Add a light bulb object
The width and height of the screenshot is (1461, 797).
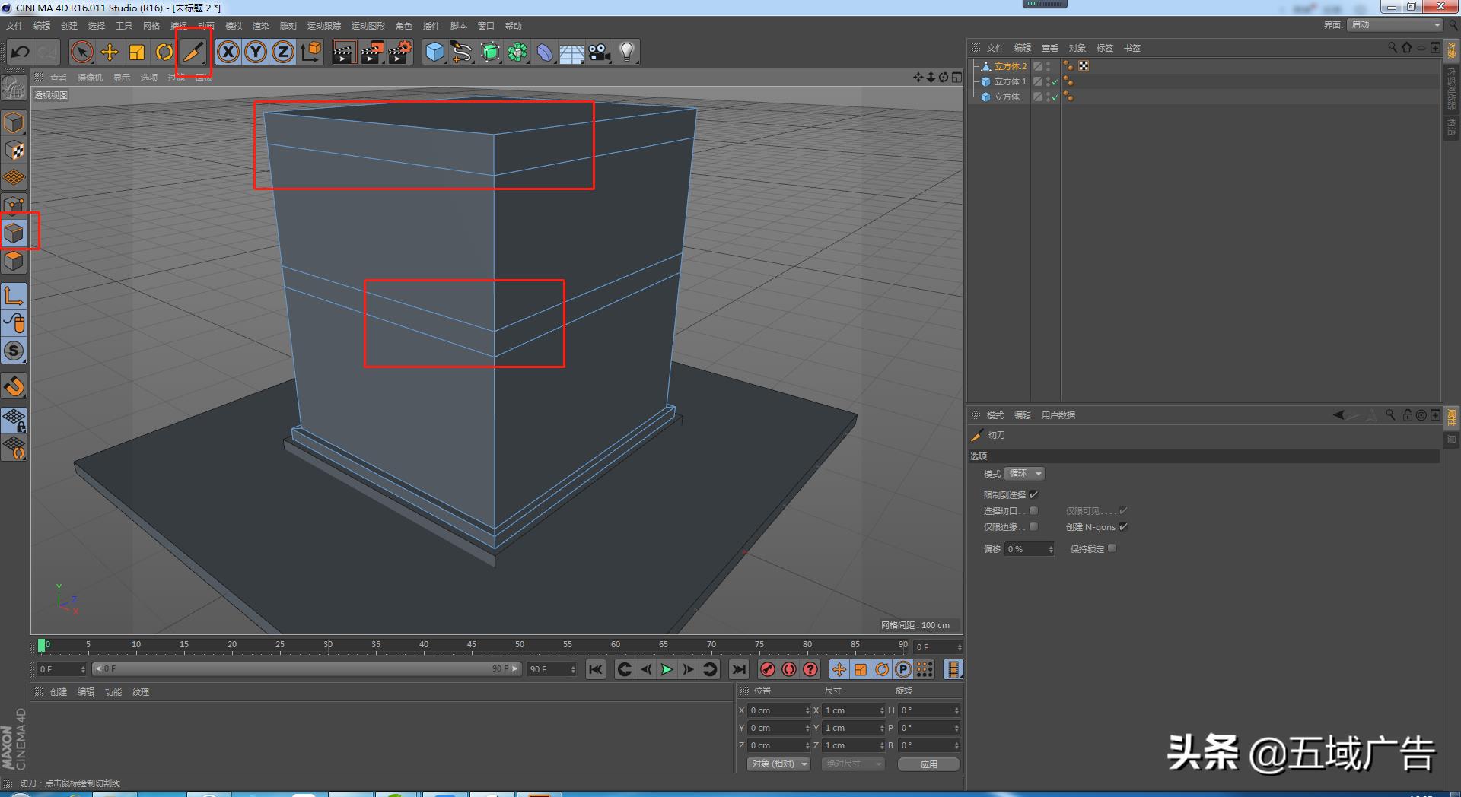pyautogui.click(x=627, y=52)
